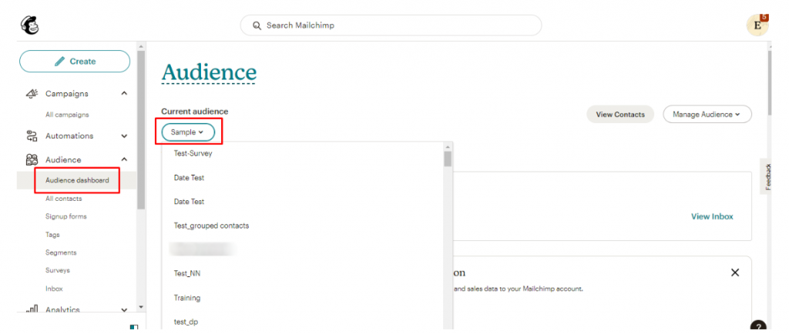This screenshot has width=789, height=334.
Task: Click the sidebar scroll up arrow
Action: (x=140, y=46)
